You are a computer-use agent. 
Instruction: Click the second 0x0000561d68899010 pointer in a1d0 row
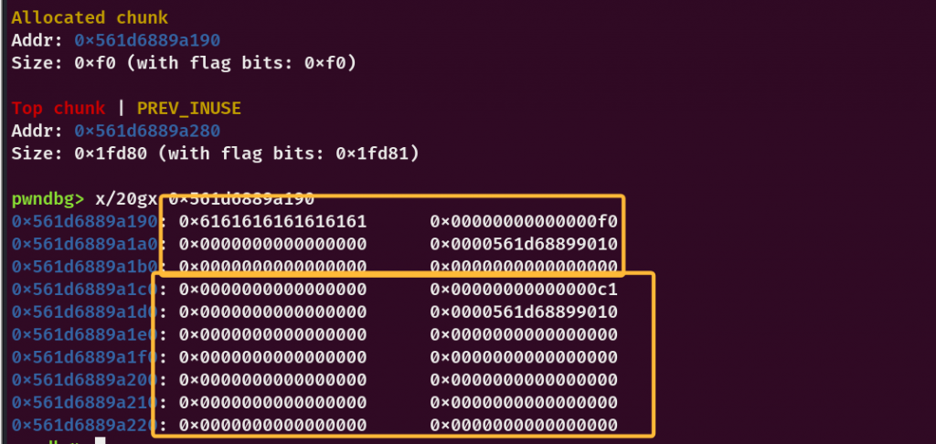click(x=524, y=312)
